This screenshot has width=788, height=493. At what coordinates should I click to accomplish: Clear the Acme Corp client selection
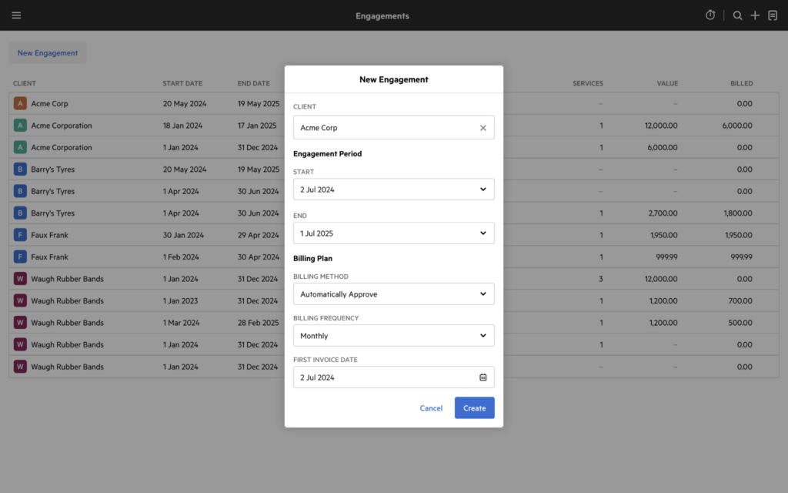point(483,128)
